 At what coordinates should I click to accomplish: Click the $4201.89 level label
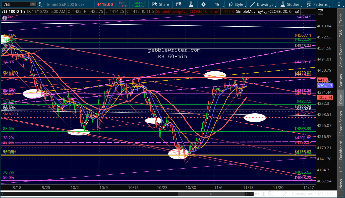(x=303, y=138)
